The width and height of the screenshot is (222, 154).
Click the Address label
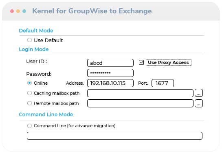click(75, 83)
